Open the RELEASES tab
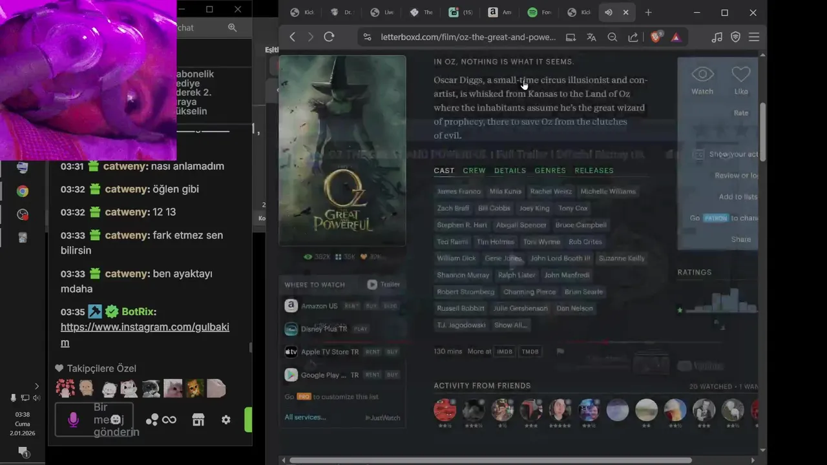Viewport: 827px width, 465px height. pos(594,170)
